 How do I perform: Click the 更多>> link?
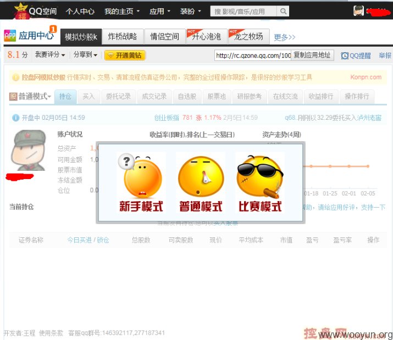click(x=285, y=37)
